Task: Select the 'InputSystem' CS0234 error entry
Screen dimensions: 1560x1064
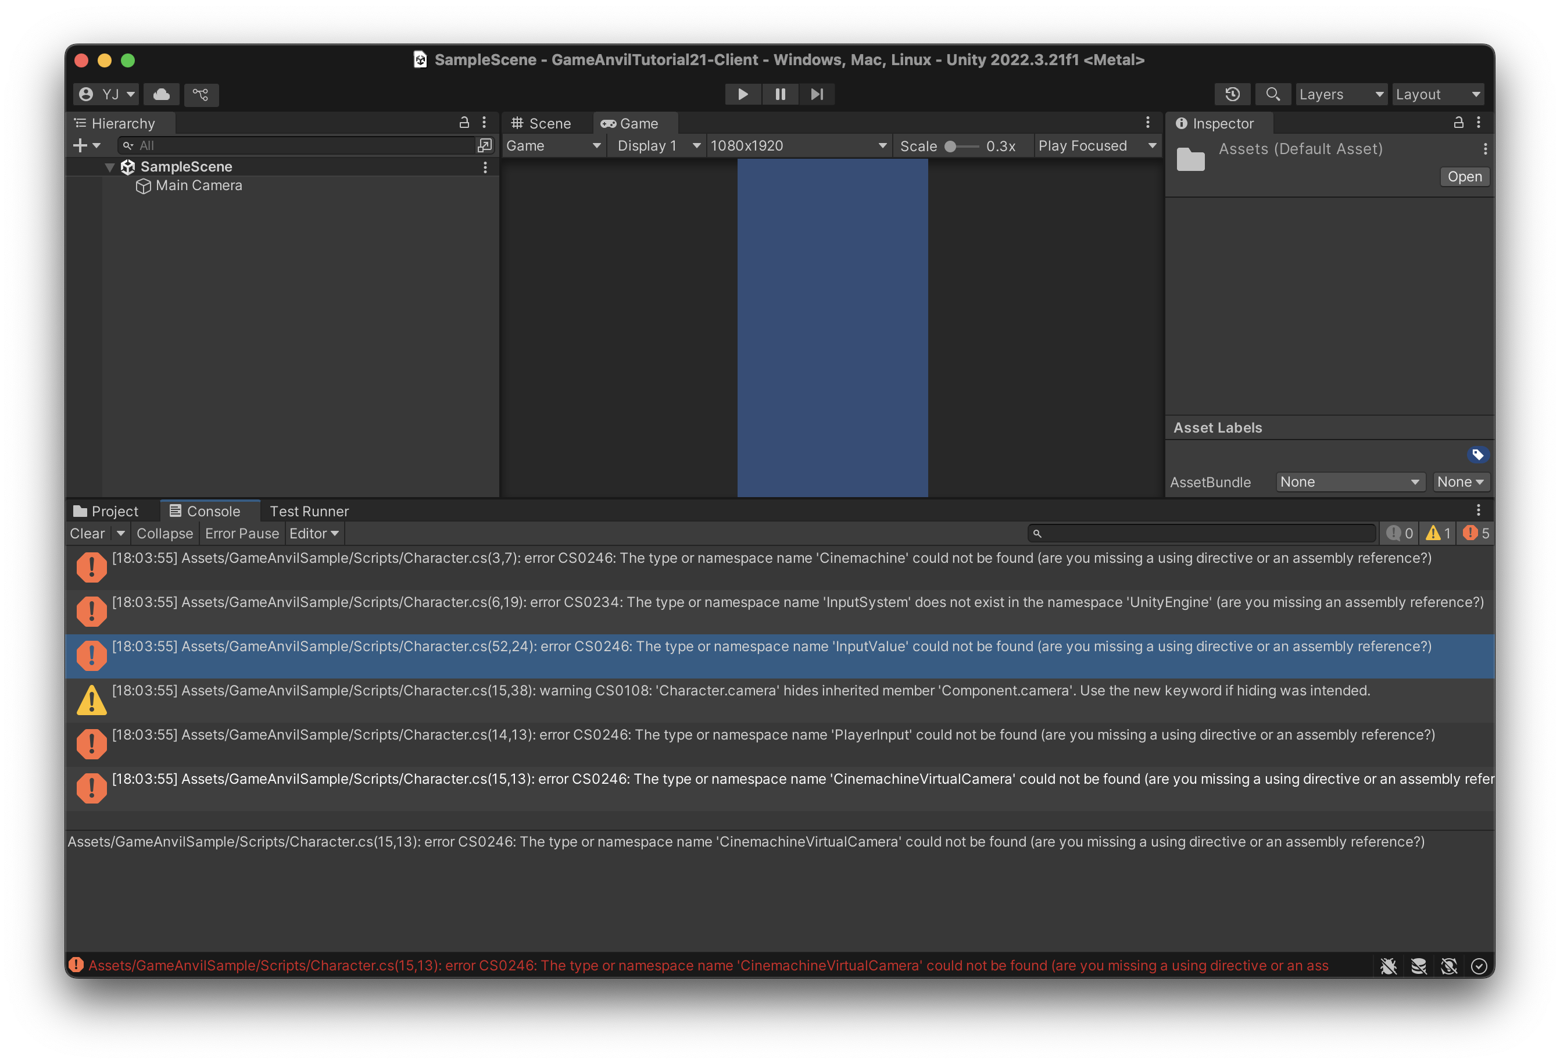Action: (x=779, y=612)
